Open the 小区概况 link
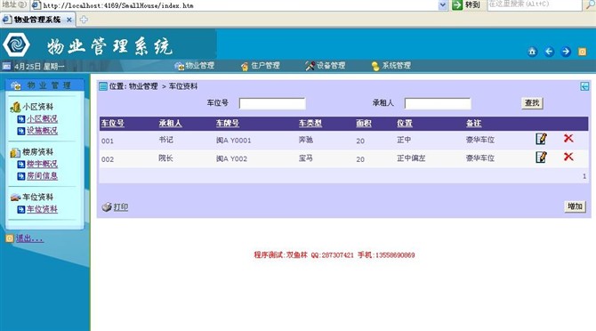The image size is (596, 331). tap(42, 119)
